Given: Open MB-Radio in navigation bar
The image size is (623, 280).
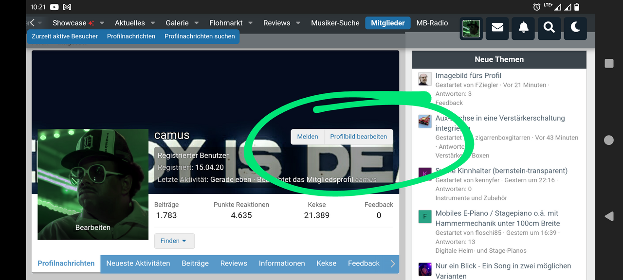Looking at the screenshot, I should click(x=432, y=23).
